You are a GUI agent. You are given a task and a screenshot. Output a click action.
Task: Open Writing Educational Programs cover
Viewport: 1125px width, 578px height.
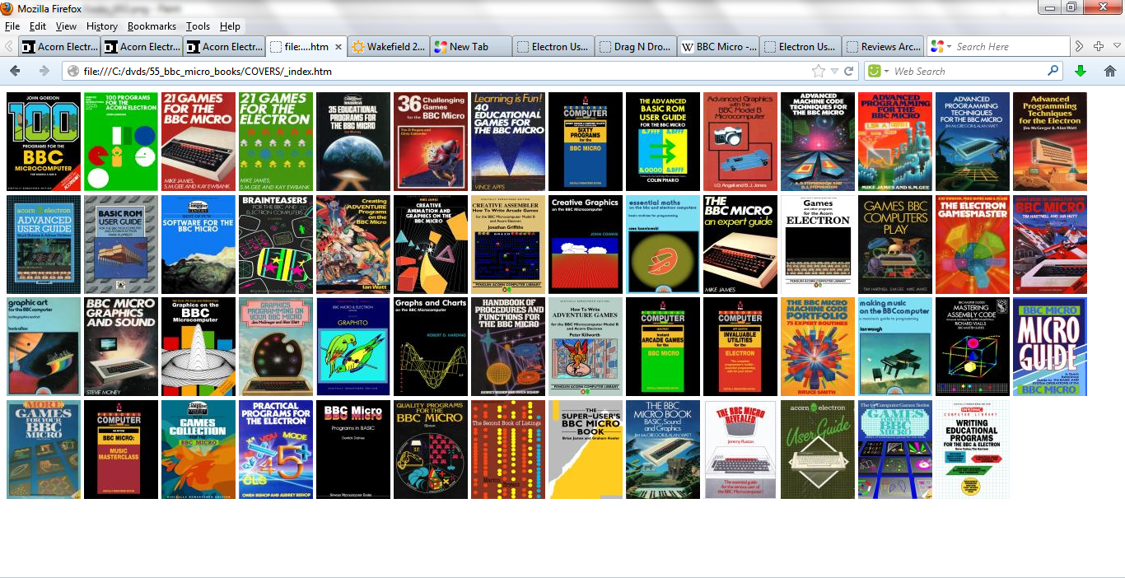point(973,450)
